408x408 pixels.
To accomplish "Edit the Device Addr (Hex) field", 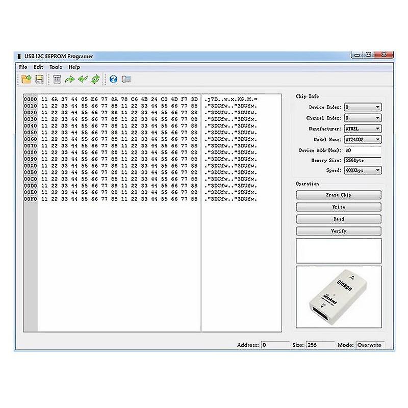I will pos(362,149).
